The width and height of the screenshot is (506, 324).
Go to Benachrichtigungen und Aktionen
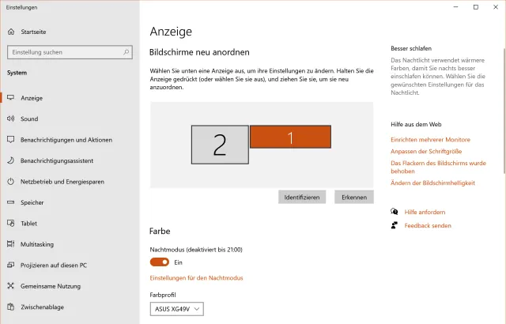pyautogui.click(x=70, y=140)
